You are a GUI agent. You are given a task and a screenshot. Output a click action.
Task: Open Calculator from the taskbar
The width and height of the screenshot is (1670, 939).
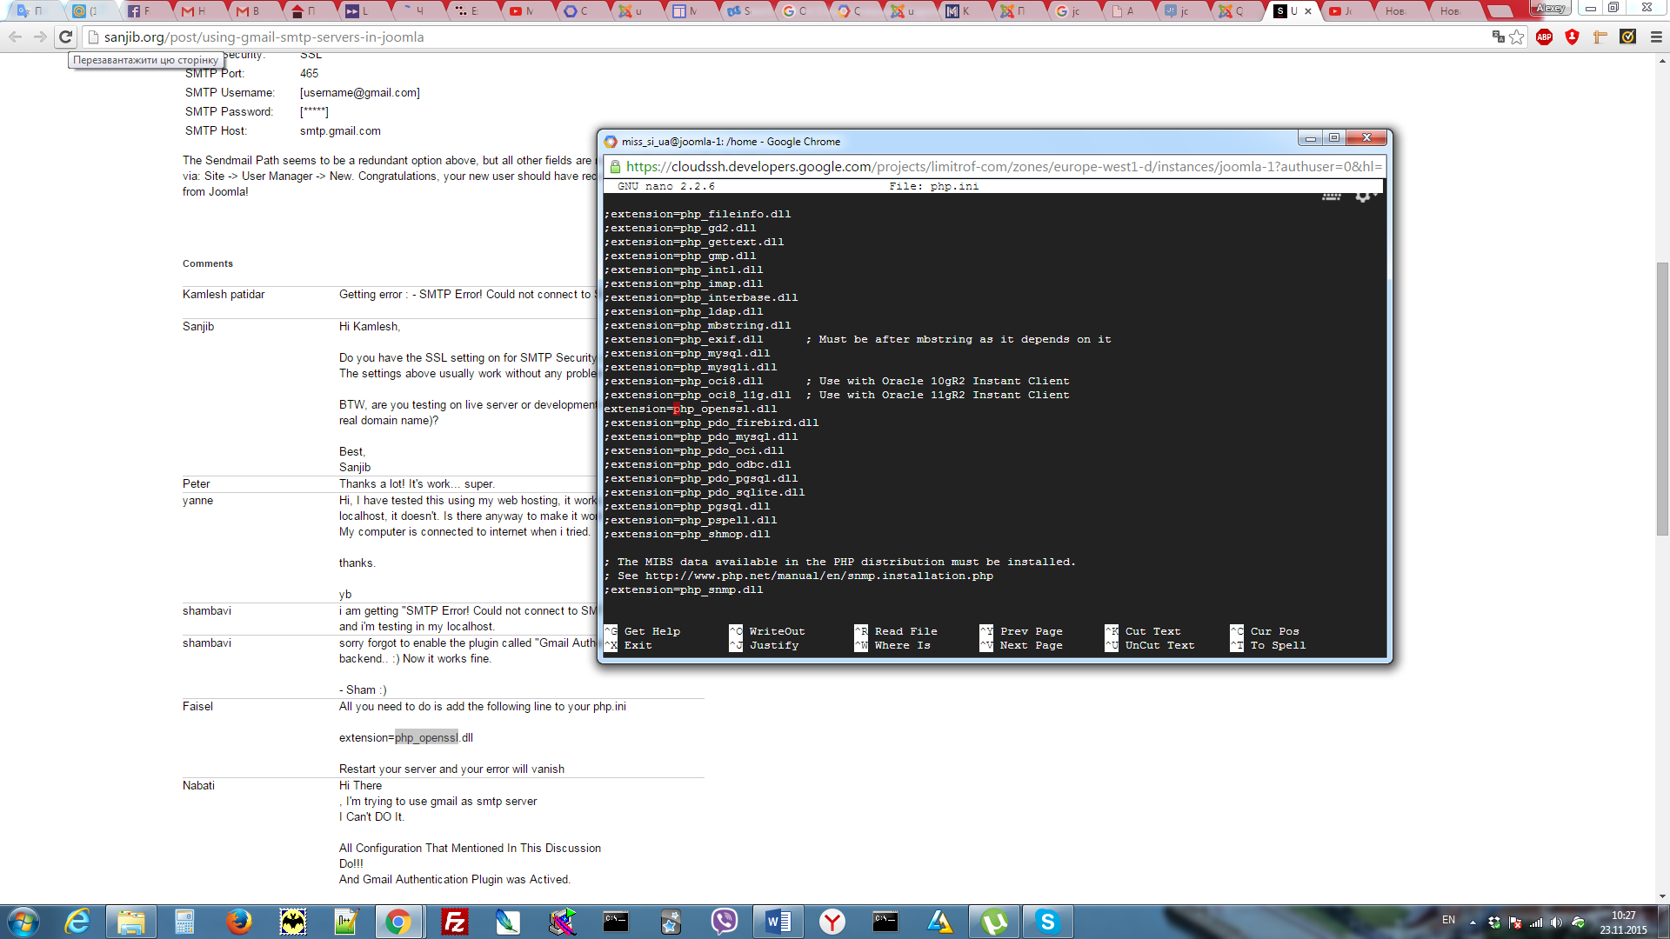coord(184,922)
